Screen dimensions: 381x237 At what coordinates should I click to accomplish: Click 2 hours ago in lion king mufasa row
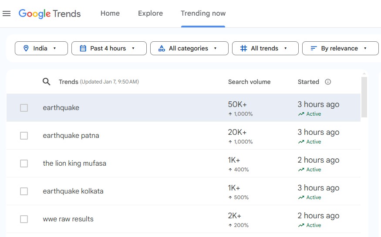[x=319, y=160]
